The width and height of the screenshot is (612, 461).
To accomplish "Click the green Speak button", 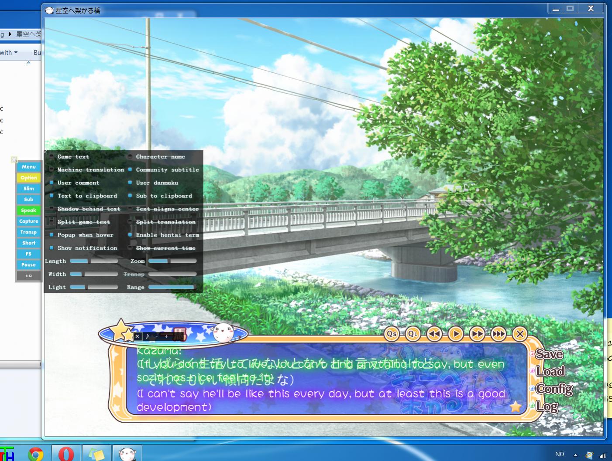I will 29,210.
